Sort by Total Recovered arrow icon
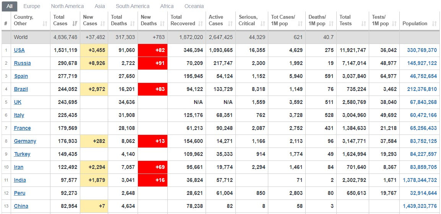The image size is (441, 214). pyautogui.click(x=201, y=24)
